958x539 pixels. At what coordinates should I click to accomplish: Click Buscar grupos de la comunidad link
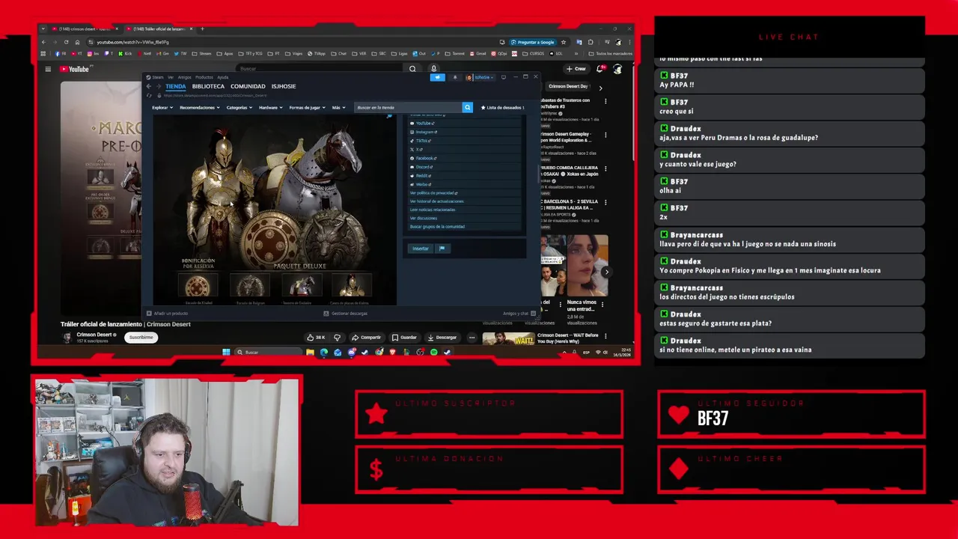coord(437,227)
